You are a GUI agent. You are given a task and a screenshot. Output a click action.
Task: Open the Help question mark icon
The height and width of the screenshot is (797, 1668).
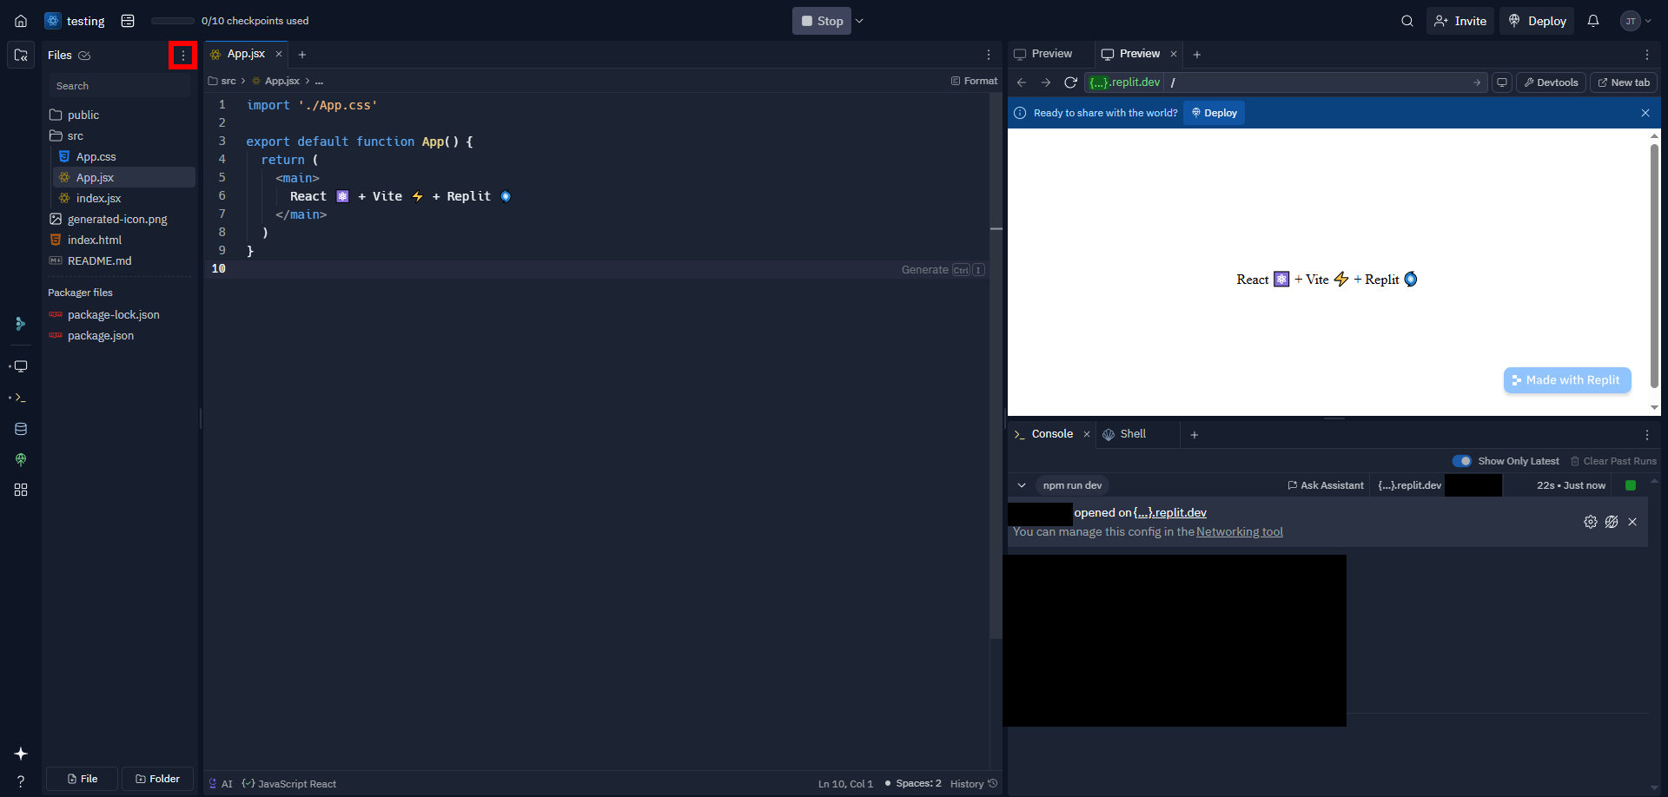click(x=21, y=781)
